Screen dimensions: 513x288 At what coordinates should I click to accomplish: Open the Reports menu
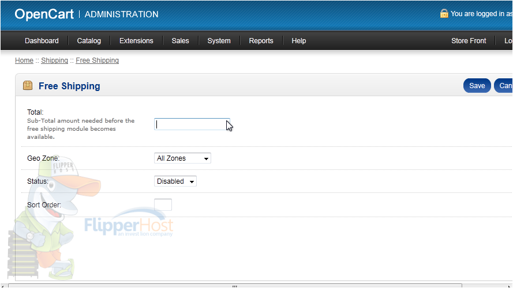[261, 41]
